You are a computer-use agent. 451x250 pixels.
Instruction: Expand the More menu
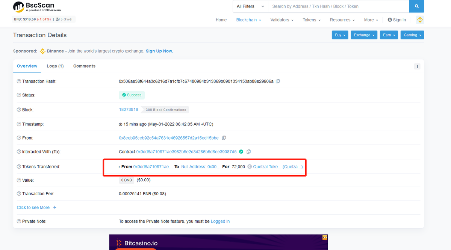coord(371,20)
